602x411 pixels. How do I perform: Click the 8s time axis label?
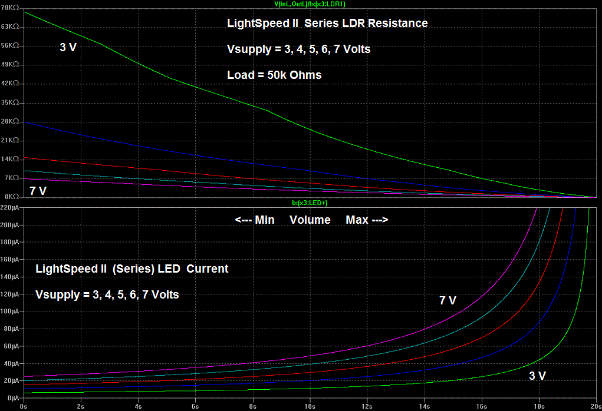click(252, 406)
